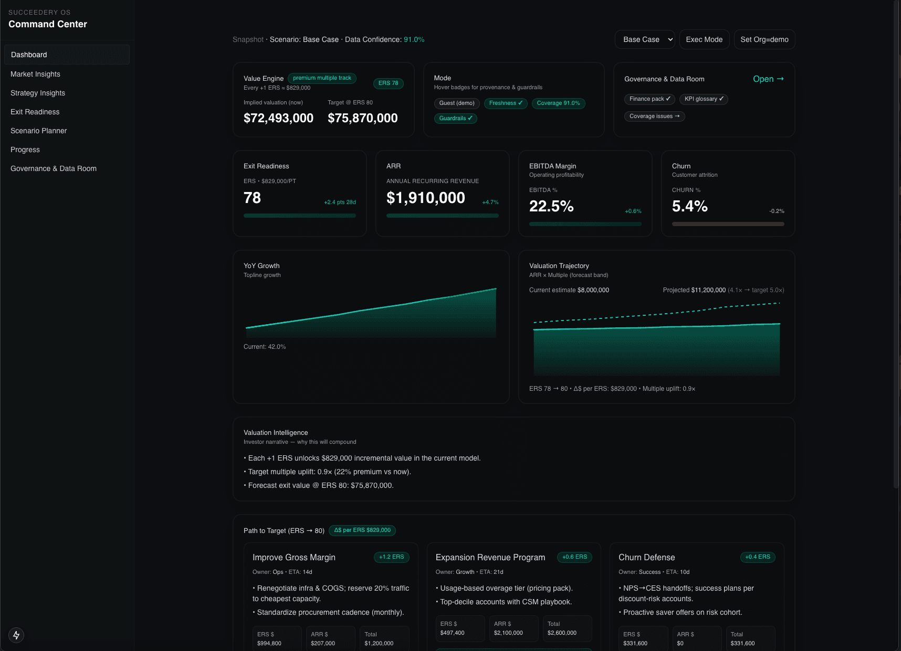Open the Base Case scenario dropdown
Image resolution: width=901 pixels, height=651 pixels.
pyautogui.click(x=644, y=39)
